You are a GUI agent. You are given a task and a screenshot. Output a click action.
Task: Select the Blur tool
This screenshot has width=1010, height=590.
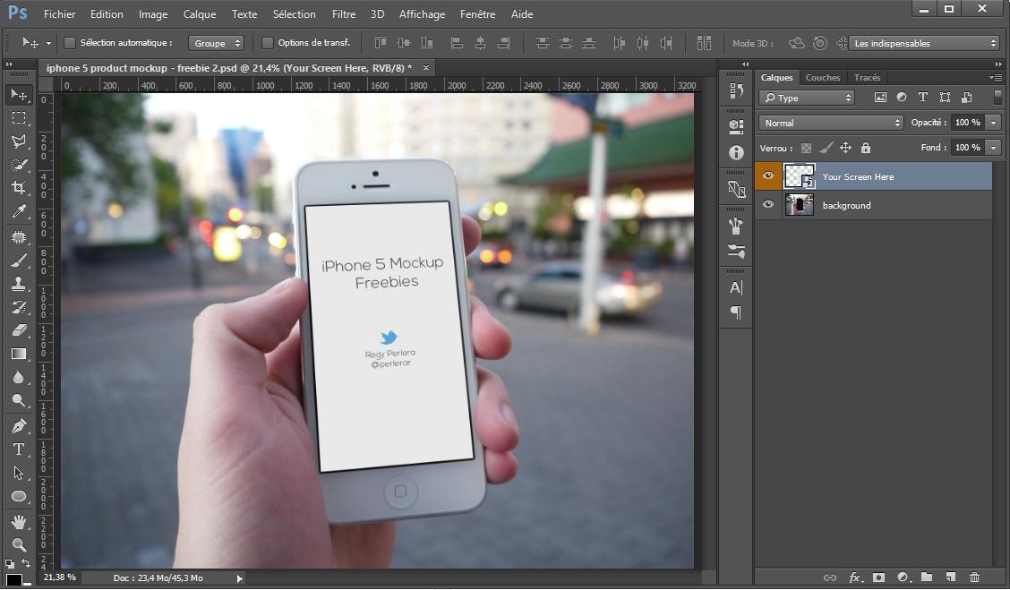(19, 377)
